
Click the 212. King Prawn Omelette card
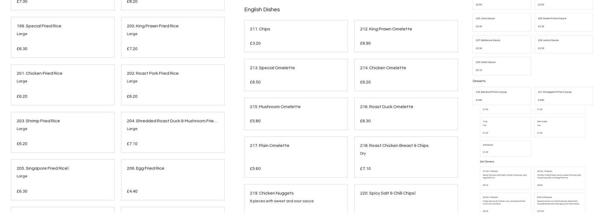coord(406,36)
